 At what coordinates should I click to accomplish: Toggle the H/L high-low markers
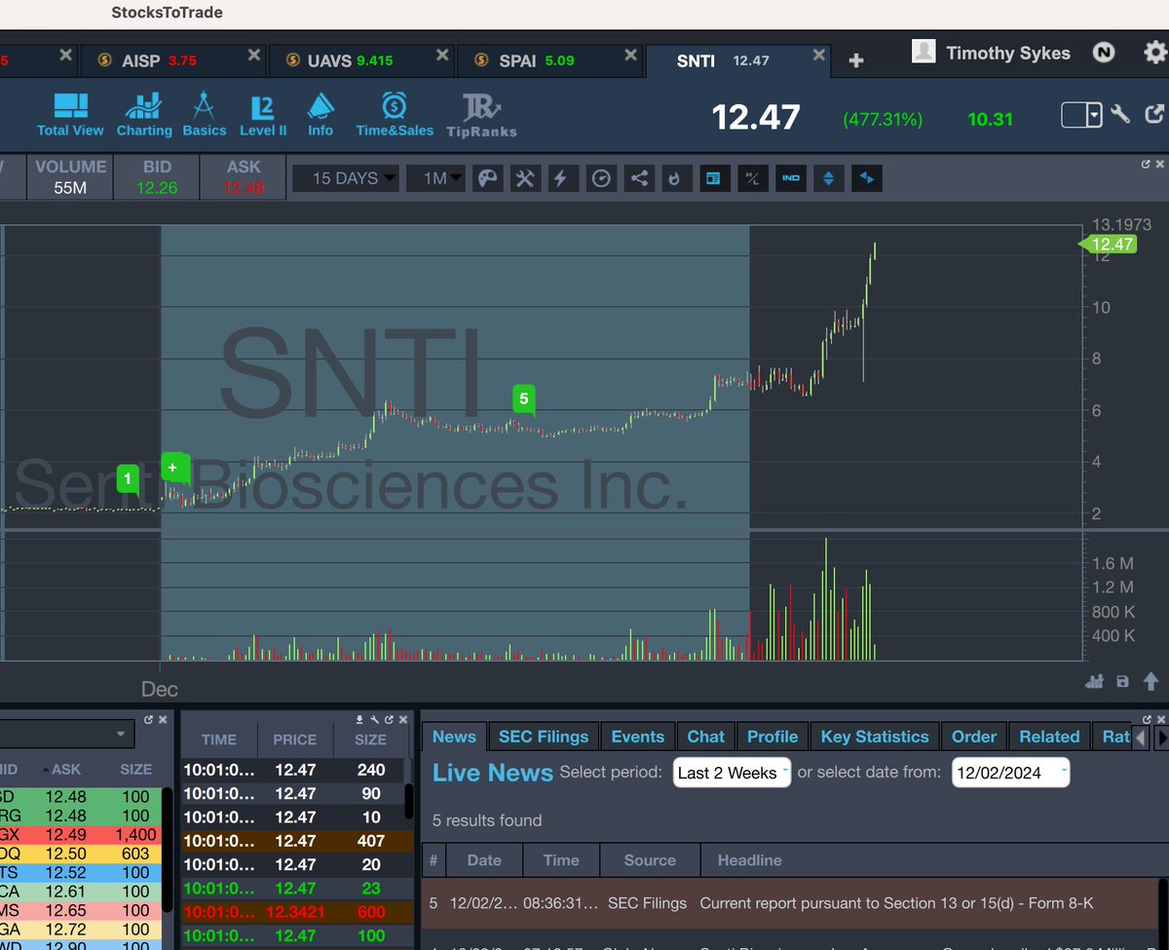click(752, 178)
